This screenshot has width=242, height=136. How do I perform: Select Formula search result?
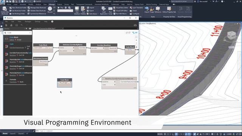18,80
